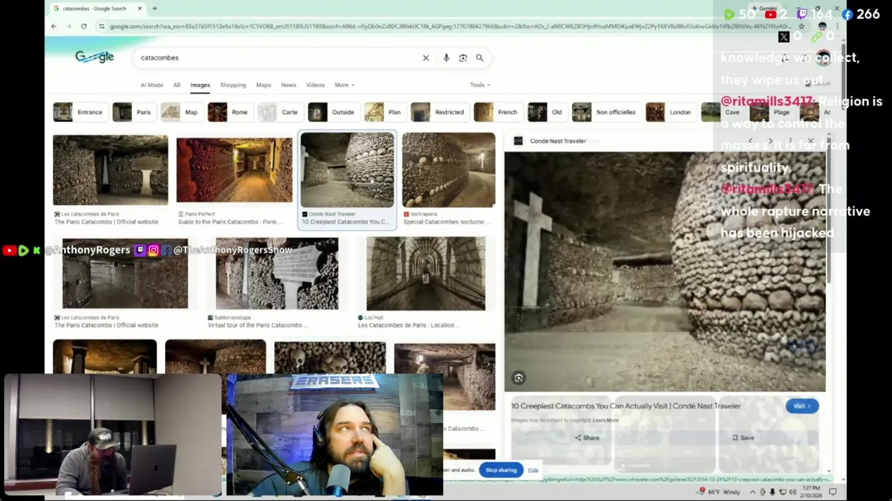
Task: Open '10 Creepiest Catacombs You Can Actually Visit' title link
Action: coord(625,406)
